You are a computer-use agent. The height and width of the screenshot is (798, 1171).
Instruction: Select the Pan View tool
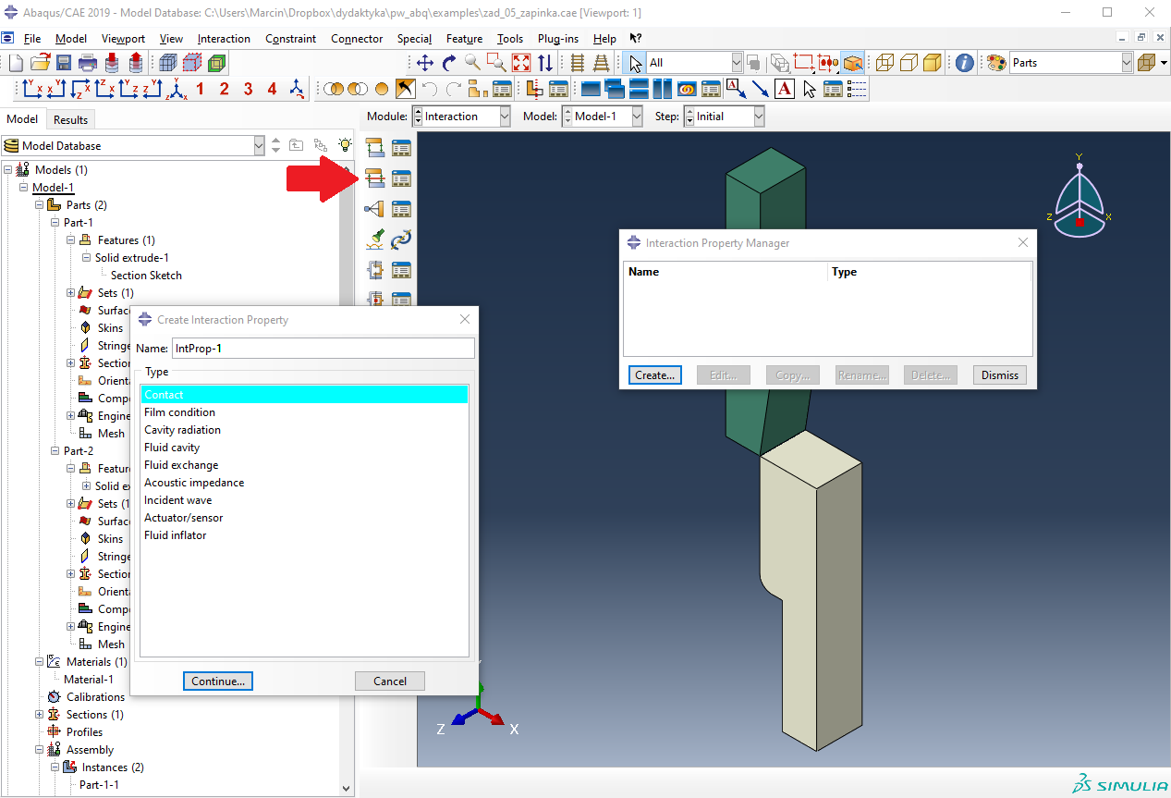(425, 63)
